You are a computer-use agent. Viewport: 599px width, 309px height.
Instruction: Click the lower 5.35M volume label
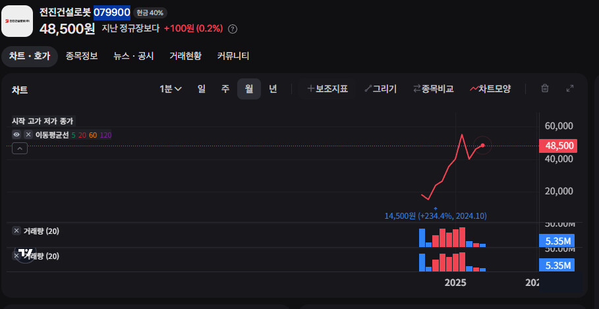click(x=557, y=266)
